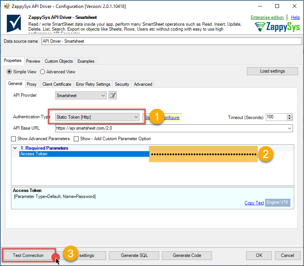The height and width of the screenshot is (266, 304).
Task: Select the Access Token parameter row
Action: 84,154
